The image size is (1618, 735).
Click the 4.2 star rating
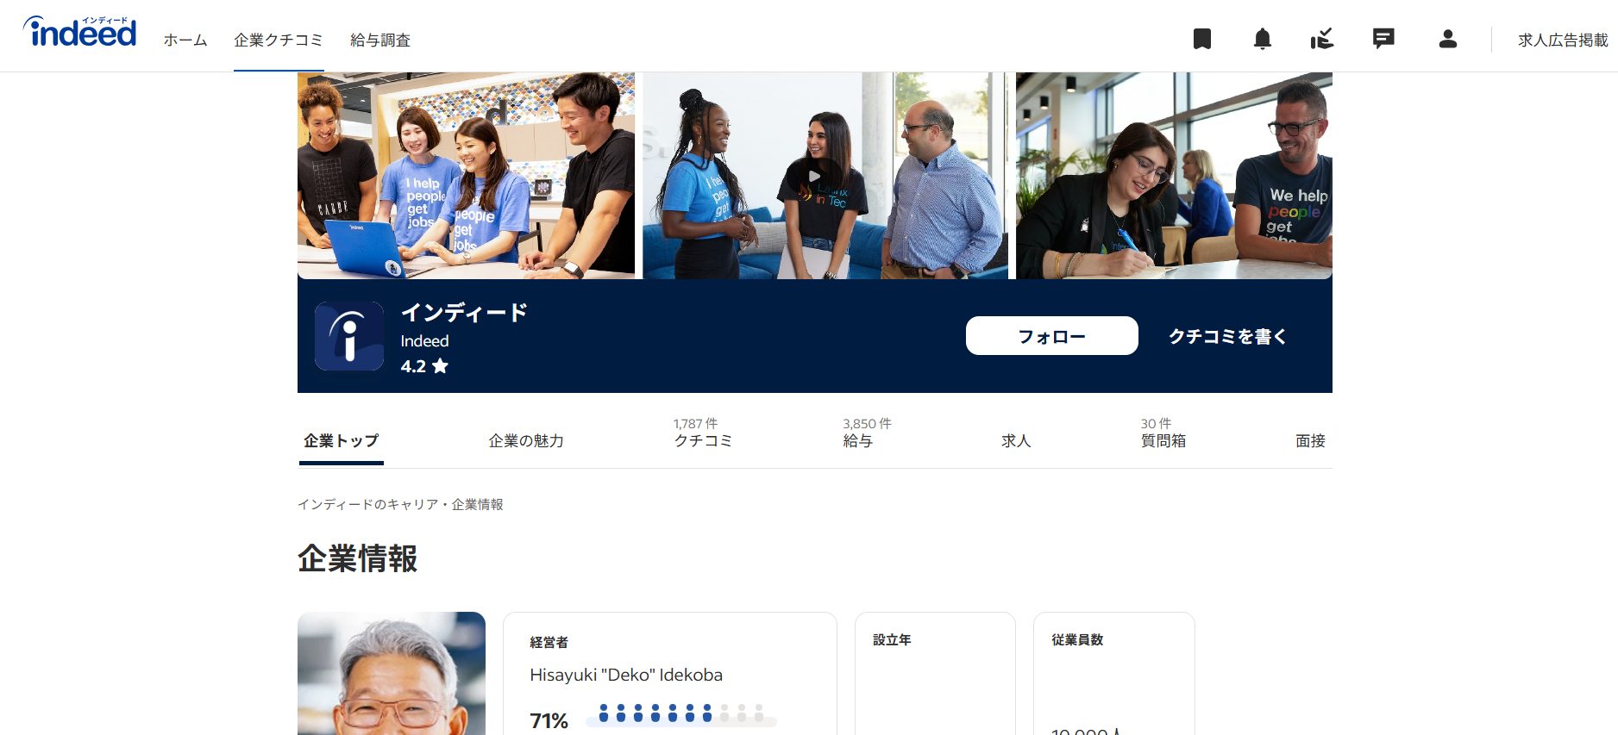coord(424,366)
